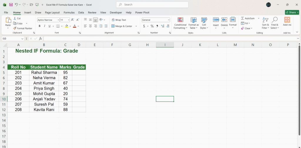Decrease font size with smaller A
Image resolution: width=301 pixels, height=148 pixels.
click(x=78, y=20)
